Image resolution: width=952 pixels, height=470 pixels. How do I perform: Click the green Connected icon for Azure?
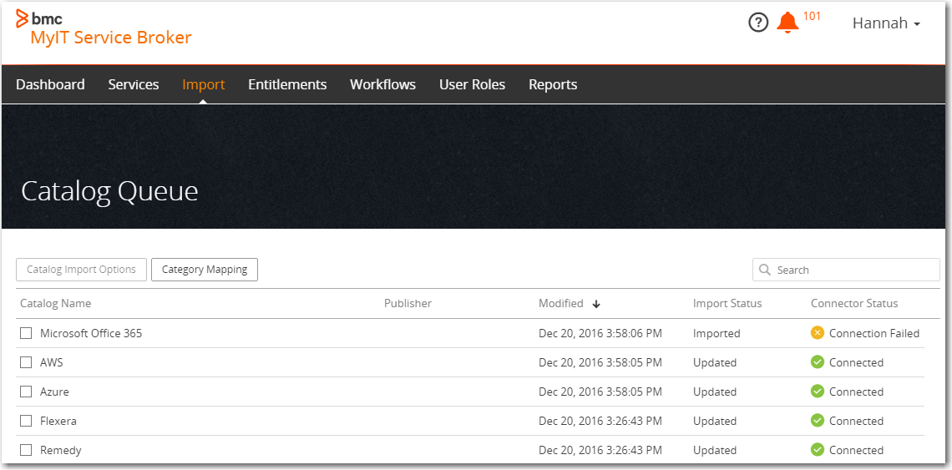(x=818, y=392)
